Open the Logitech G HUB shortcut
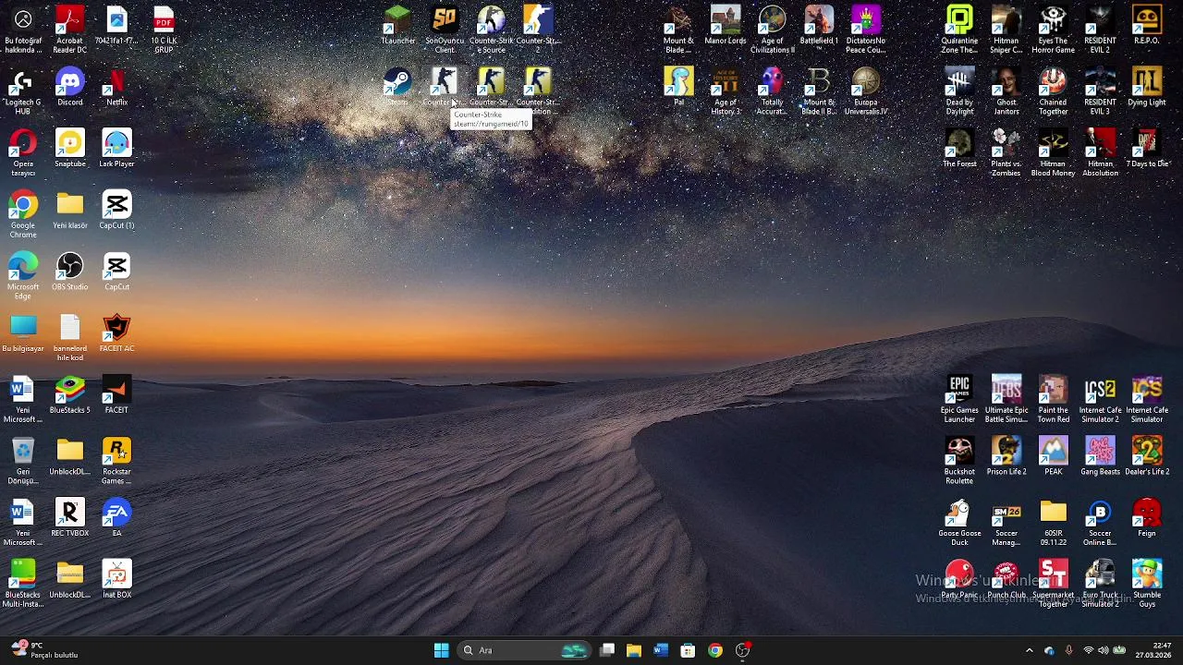Viewport: 1183px width, 665px height. [x=23, y=91]
